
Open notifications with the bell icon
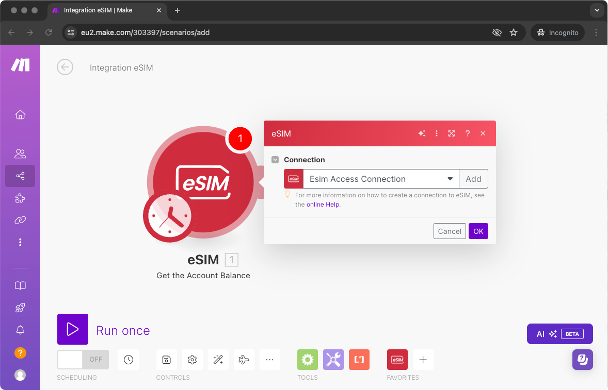20,330
